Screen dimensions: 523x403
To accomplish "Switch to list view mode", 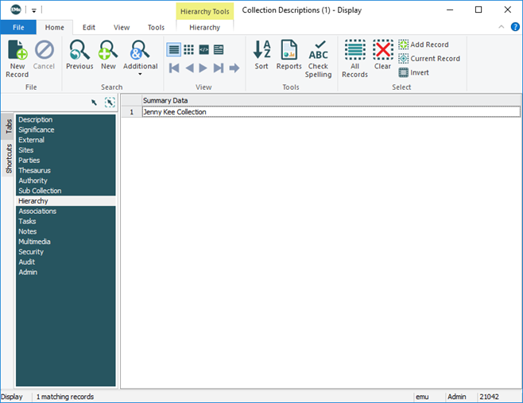I will (174, 49).
